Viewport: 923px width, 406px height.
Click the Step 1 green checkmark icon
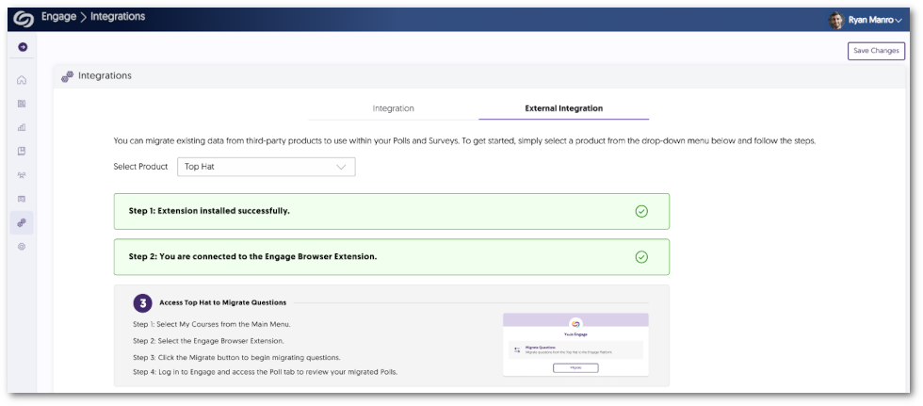[x=641, y=211]
